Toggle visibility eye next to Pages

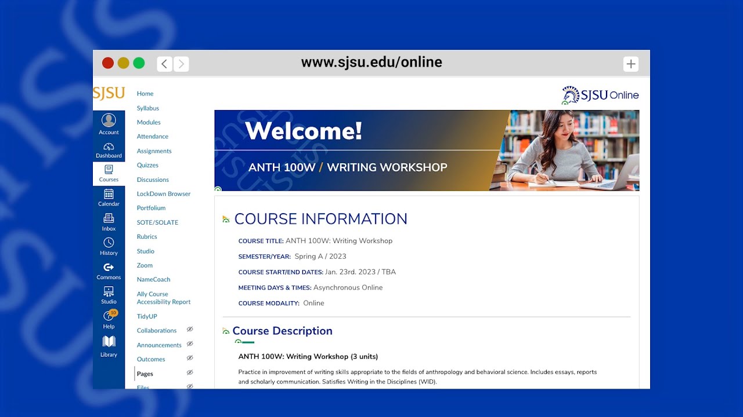coord(190,372)
